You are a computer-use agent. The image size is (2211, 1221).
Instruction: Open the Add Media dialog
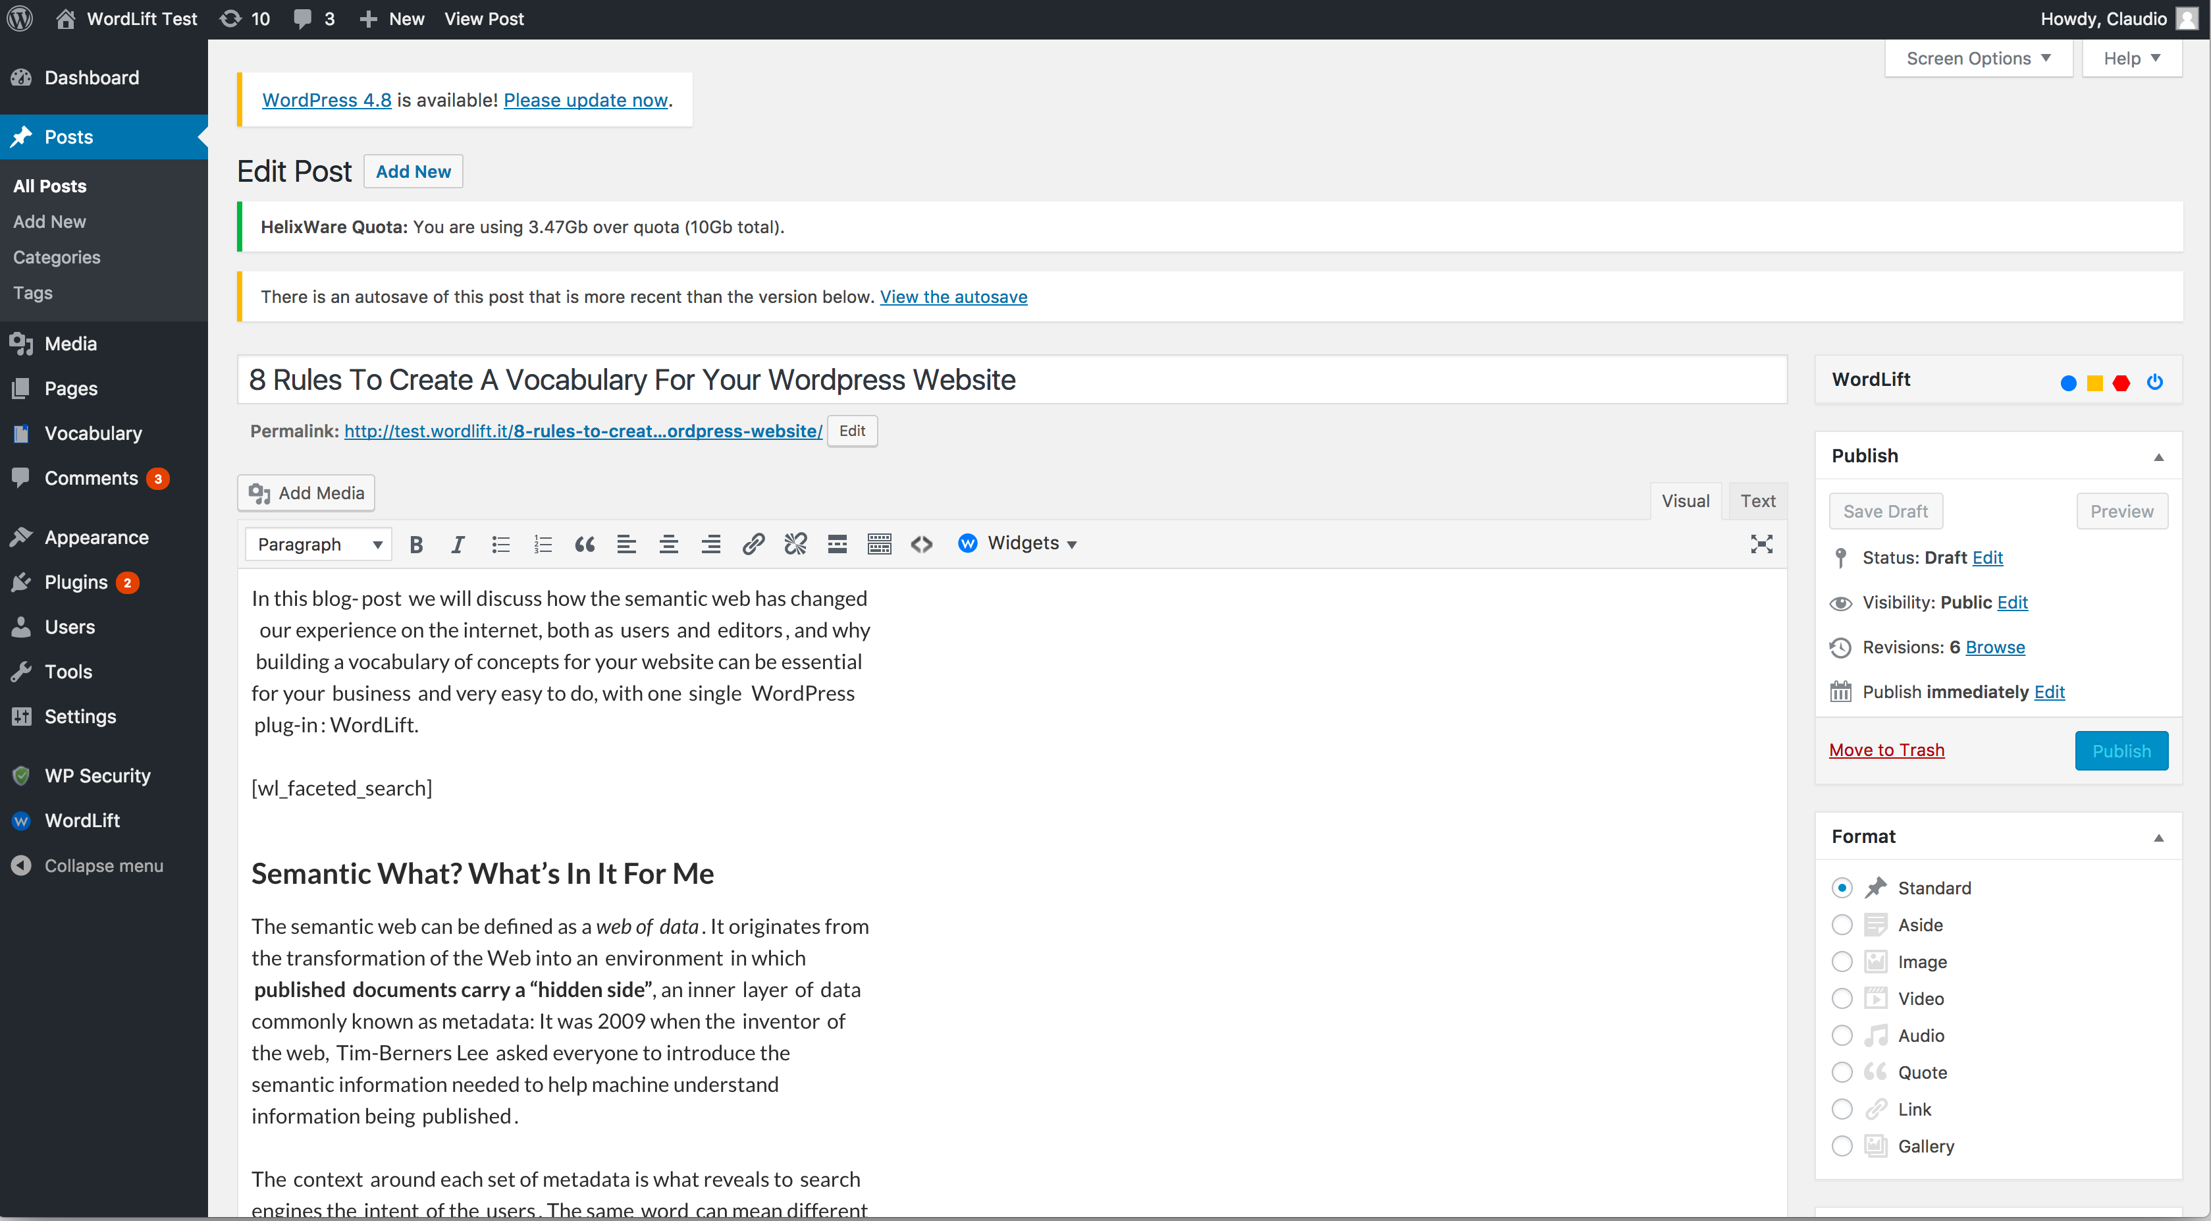coord(305,493)
